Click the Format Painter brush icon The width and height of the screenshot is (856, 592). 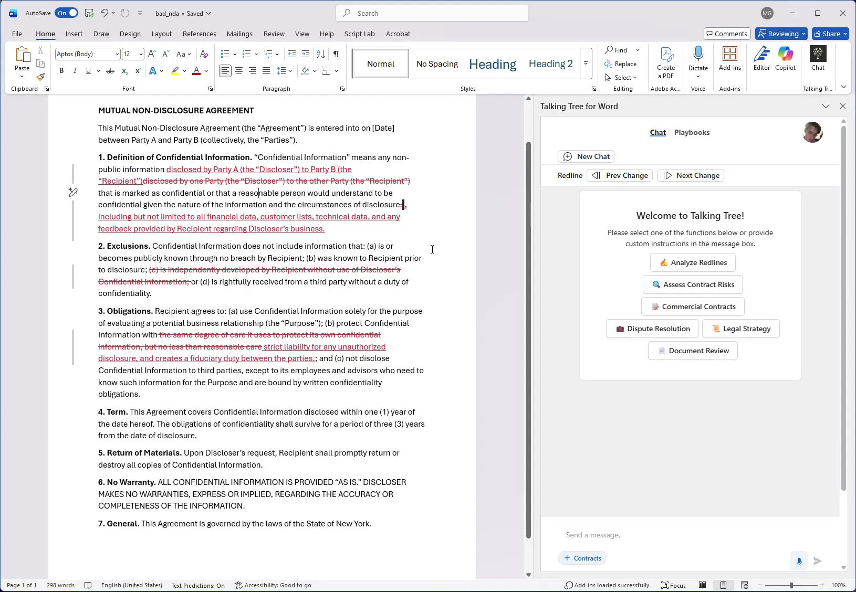coord(40,77)
